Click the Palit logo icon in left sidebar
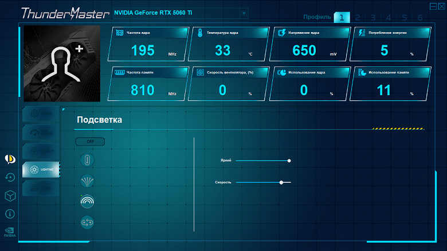This screenshot has height=251, width=447. point(10,159)
